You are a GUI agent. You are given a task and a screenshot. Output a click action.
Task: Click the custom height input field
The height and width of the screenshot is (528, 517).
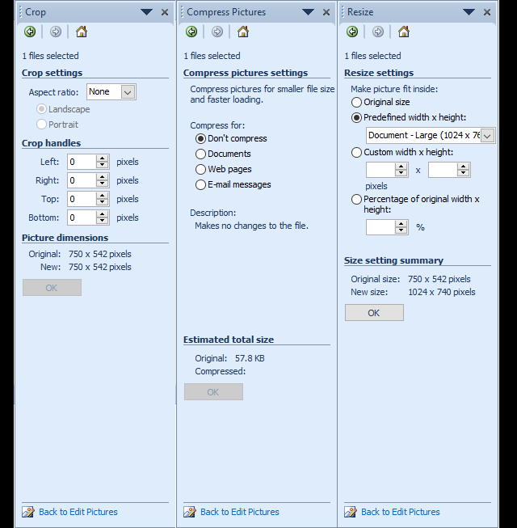coord(443,170)
